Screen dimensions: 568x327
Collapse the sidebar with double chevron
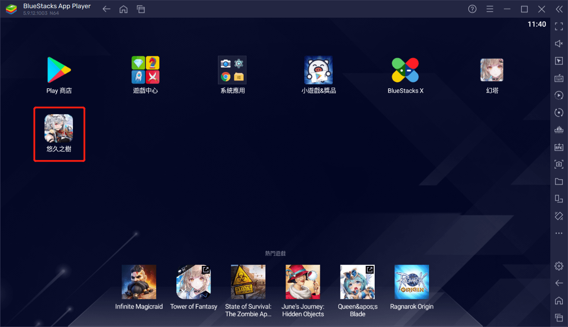(x=559, y=9)
